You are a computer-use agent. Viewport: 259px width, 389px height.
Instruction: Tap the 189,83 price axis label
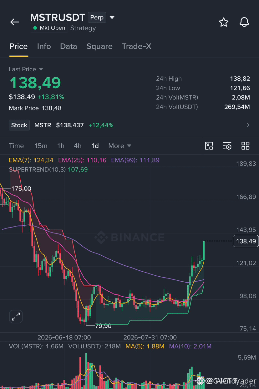tap(246, 164)
